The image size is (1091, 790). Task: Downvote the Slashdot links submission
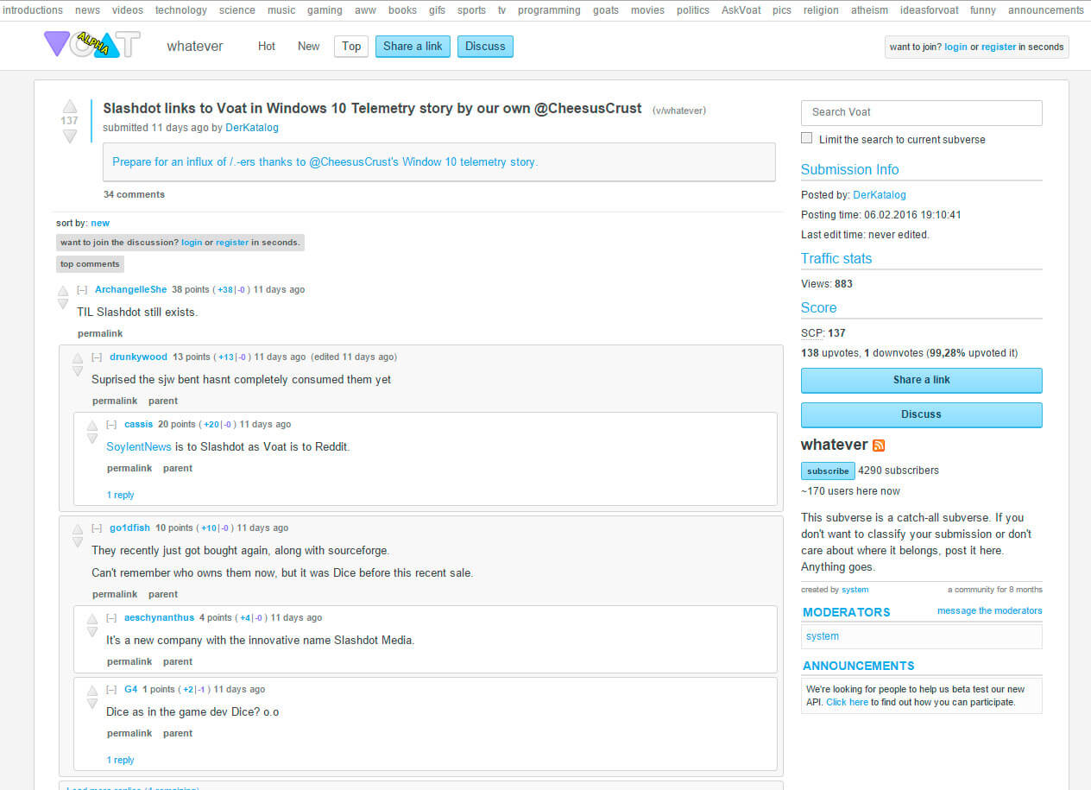(x=70, y=136)
